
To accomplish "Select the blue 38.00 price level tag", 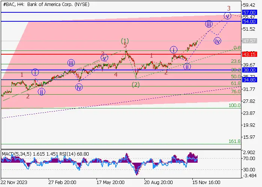I will tap(249, 70).
